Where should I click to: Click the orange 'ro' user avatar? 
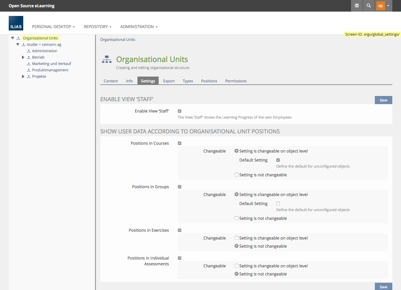click(380, 6)
